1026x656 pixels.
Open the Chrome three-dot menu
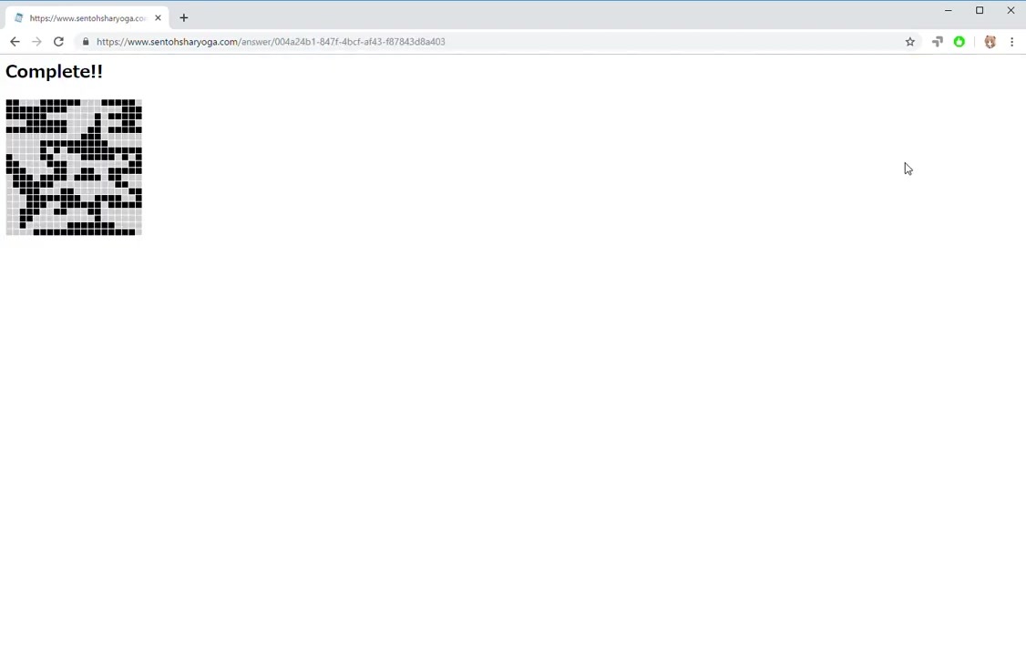click(x=1011, y=41)
